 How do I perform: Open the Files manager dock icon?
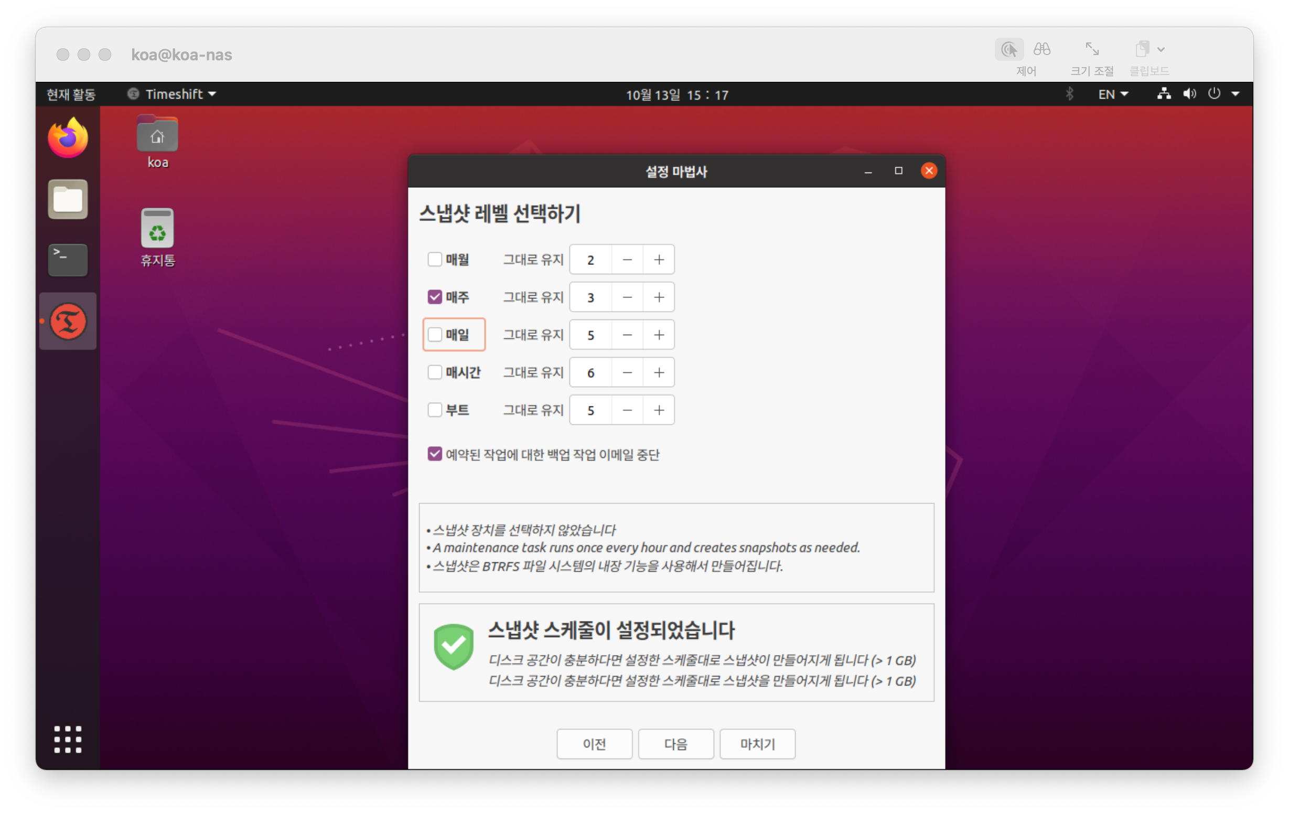68,199
